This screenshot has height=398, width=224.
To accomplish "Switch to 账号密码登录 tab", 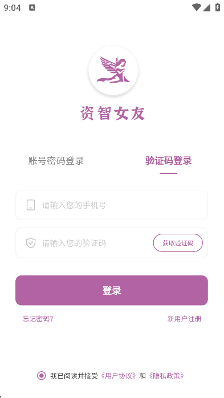I will [x=56, y=161].
